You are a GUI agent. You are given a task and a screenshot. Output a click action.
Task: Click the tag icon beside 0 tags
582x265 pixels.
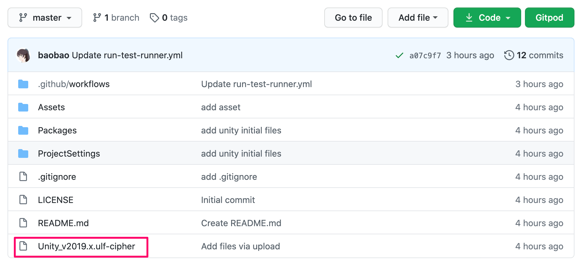click(x=154, y=18)
